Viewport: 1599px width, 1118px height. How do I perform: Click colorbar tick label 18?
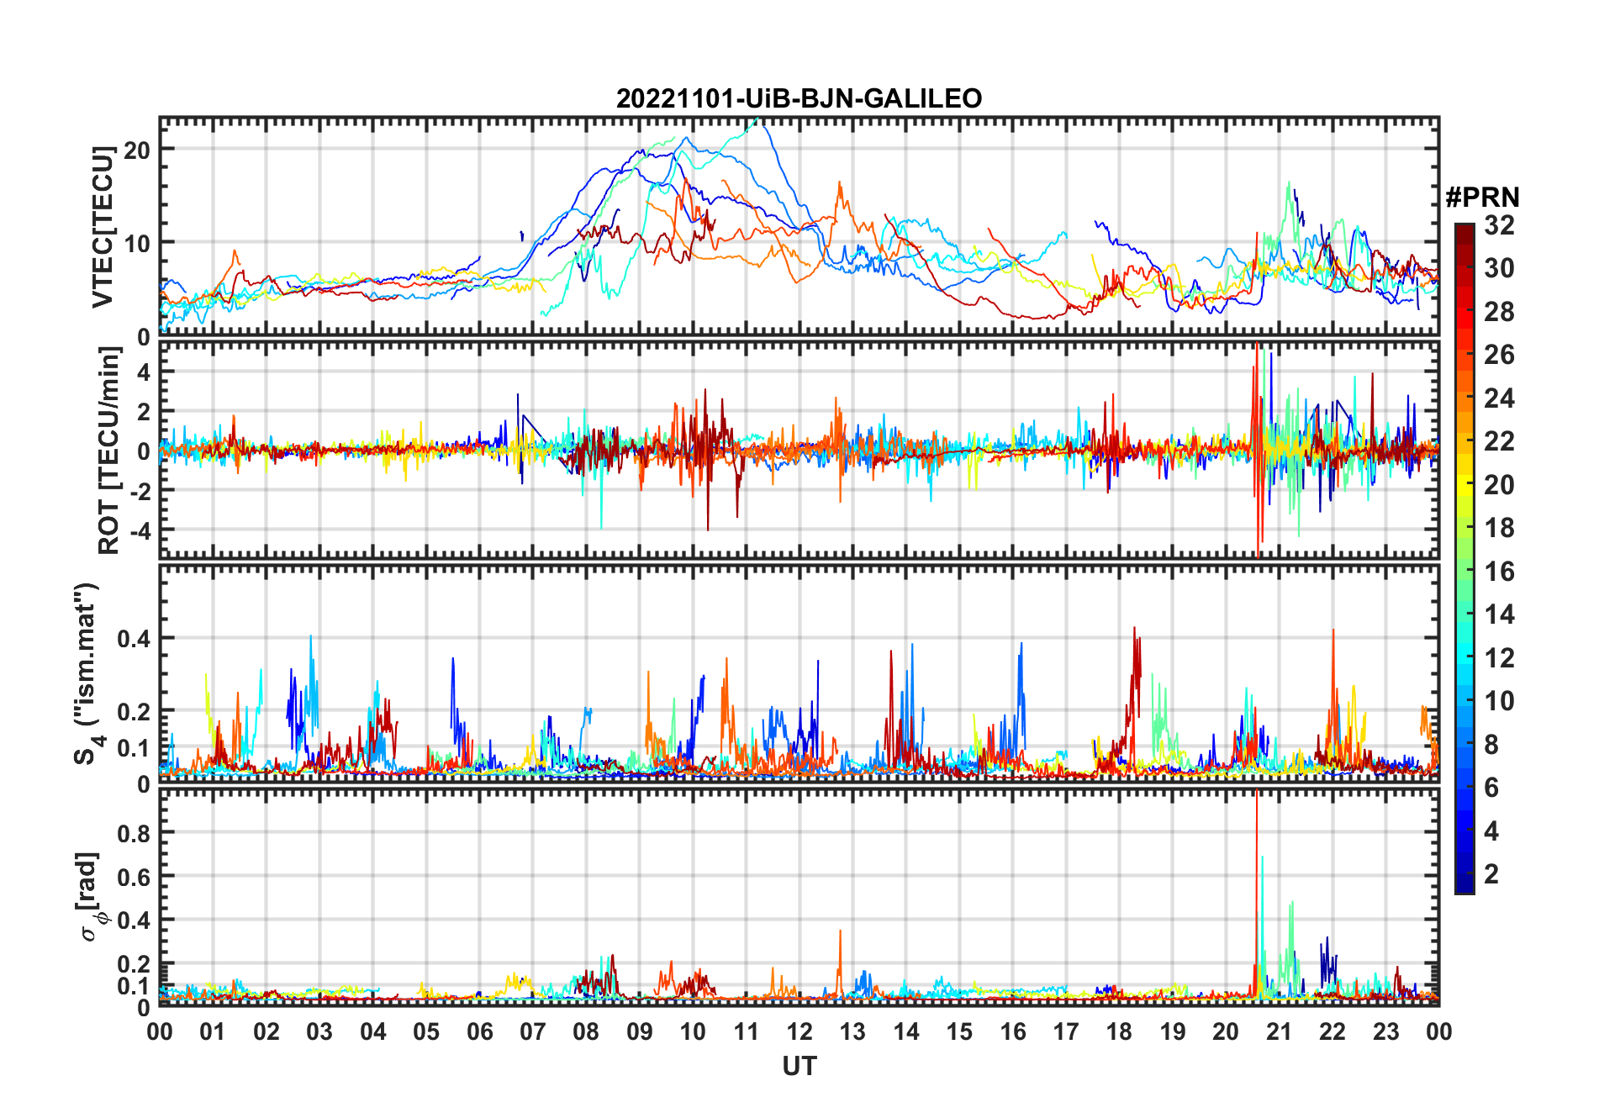1499,528
